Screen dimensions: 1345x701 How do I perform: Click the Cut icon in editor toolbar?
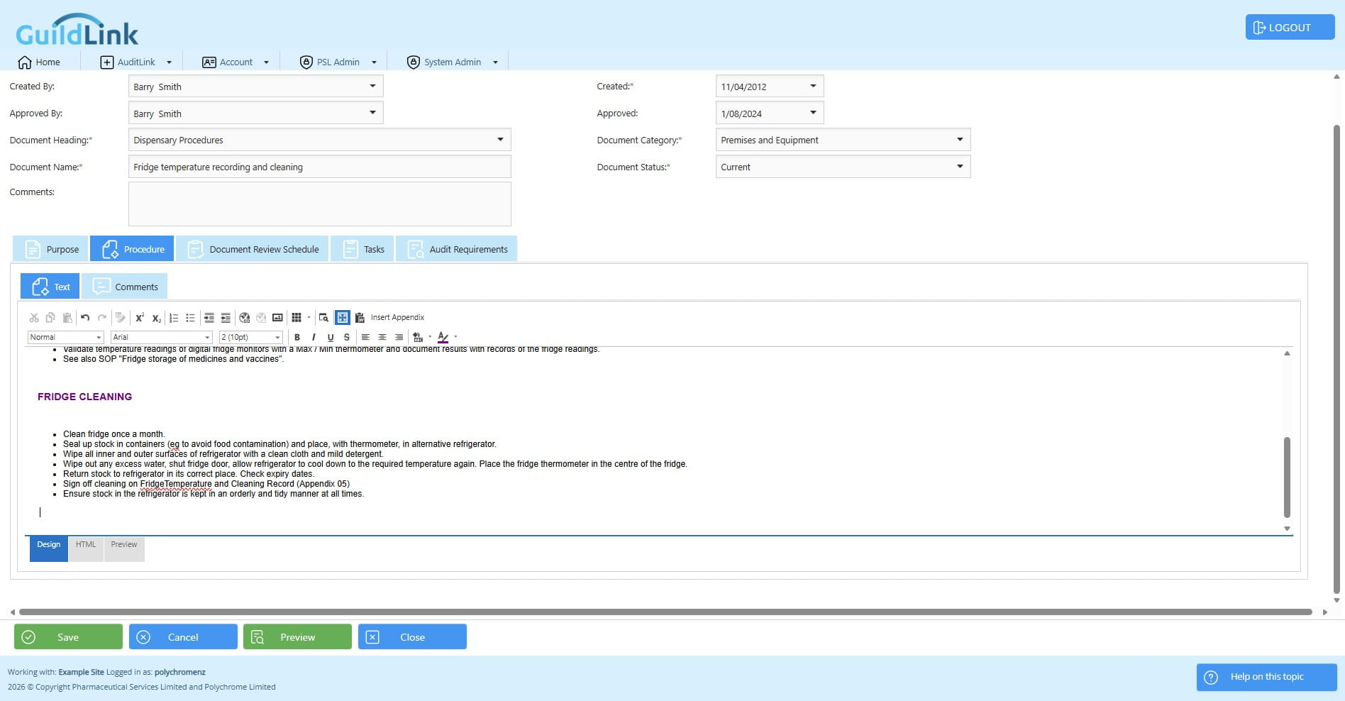click(x=34, y=318)
